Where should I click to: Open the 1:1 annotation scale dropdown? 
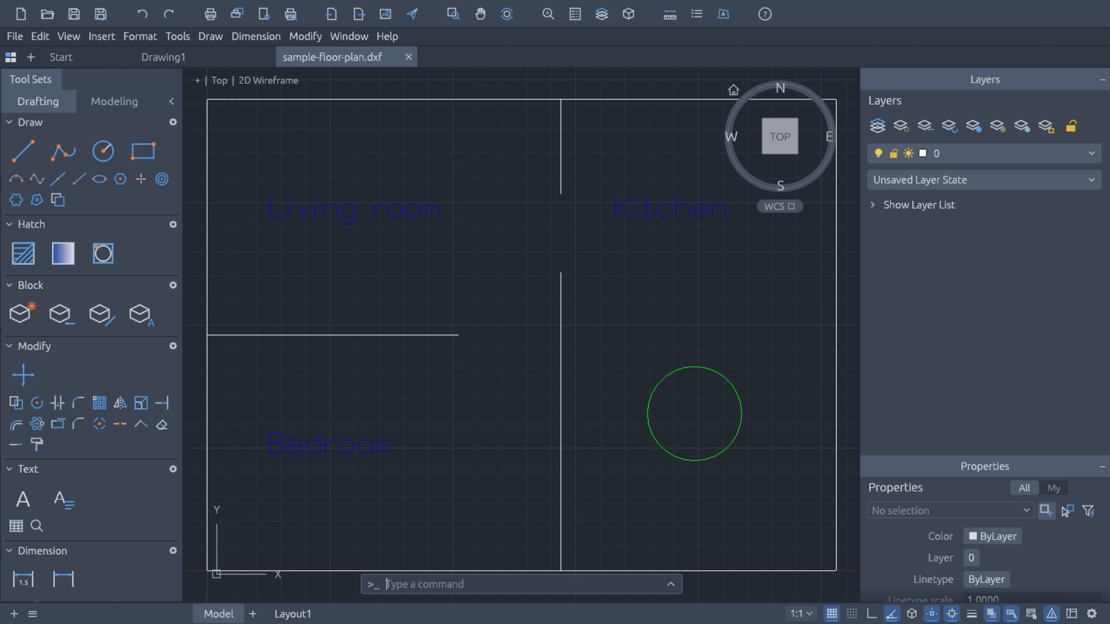(801, 614)
